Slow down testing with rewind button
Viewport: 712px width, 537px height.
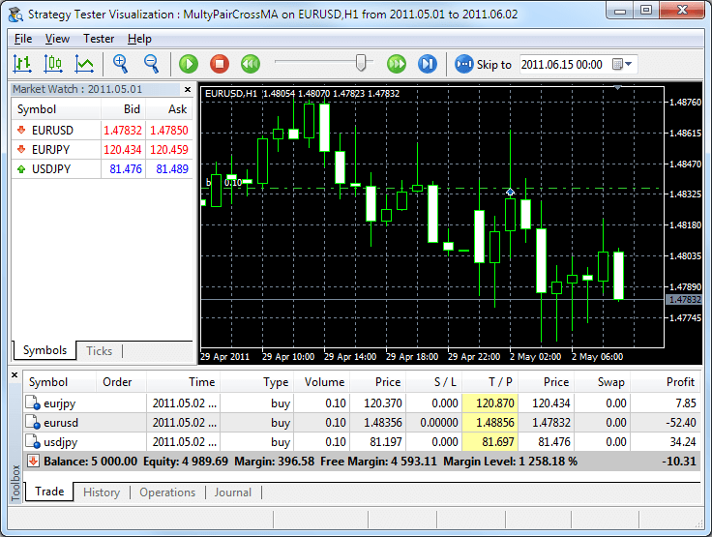click(251, 64)
